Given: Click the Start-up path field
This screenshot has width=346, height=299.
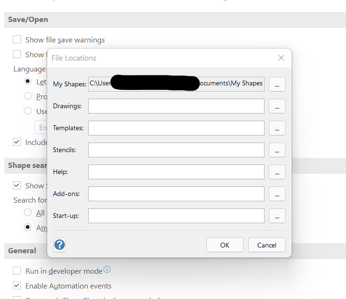Looking at the screenshot, I should (176, 216).
